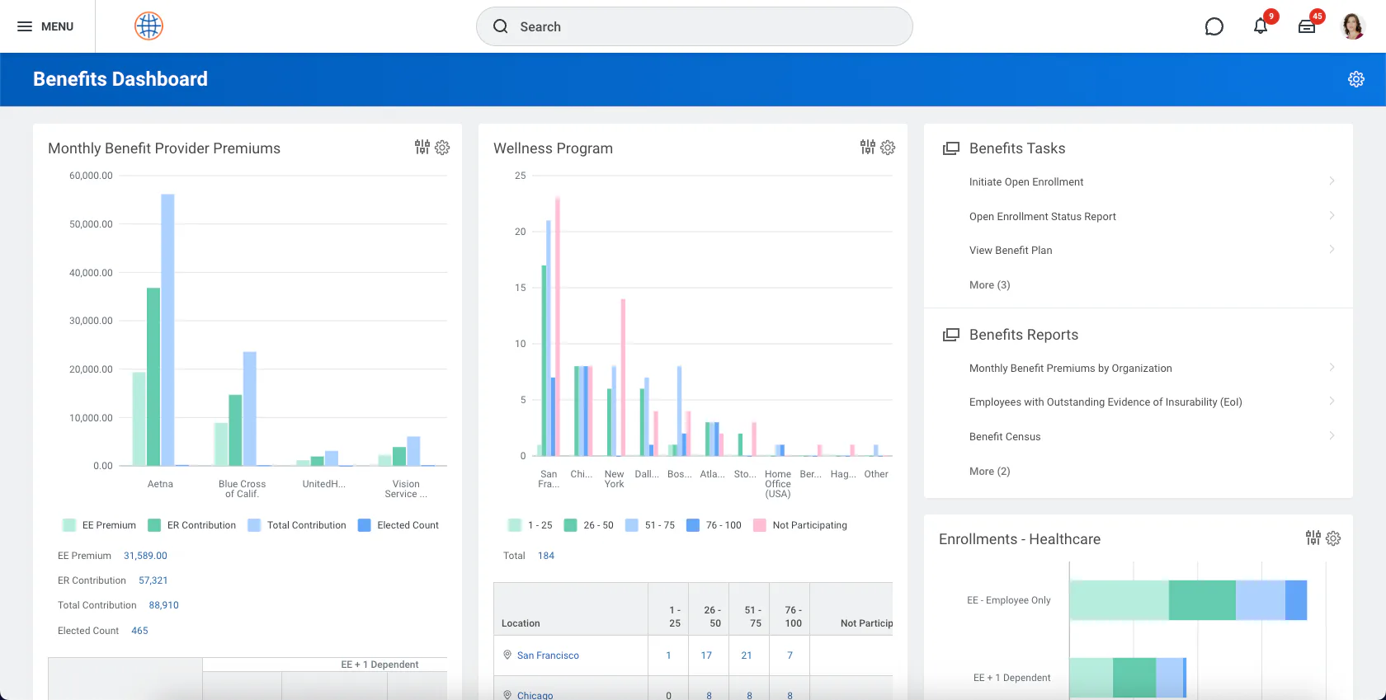
Task: Open filter controls for Monthly Benefit Provider Premiums
Action: click(422, 147)
